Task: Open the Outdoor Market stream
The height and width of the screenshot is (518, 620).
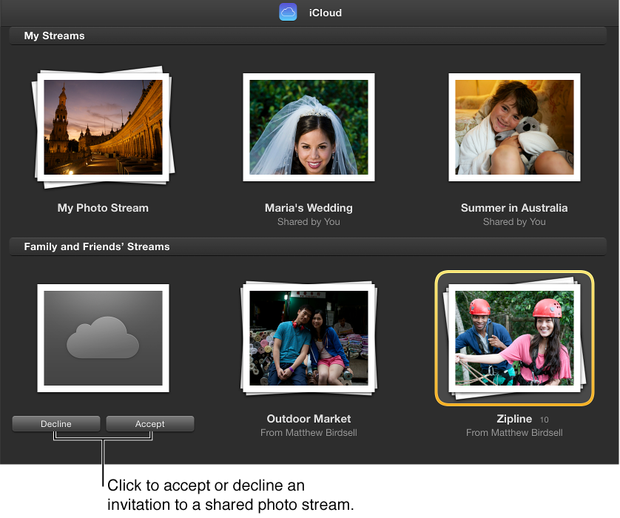Action: [x=309, y=337]
